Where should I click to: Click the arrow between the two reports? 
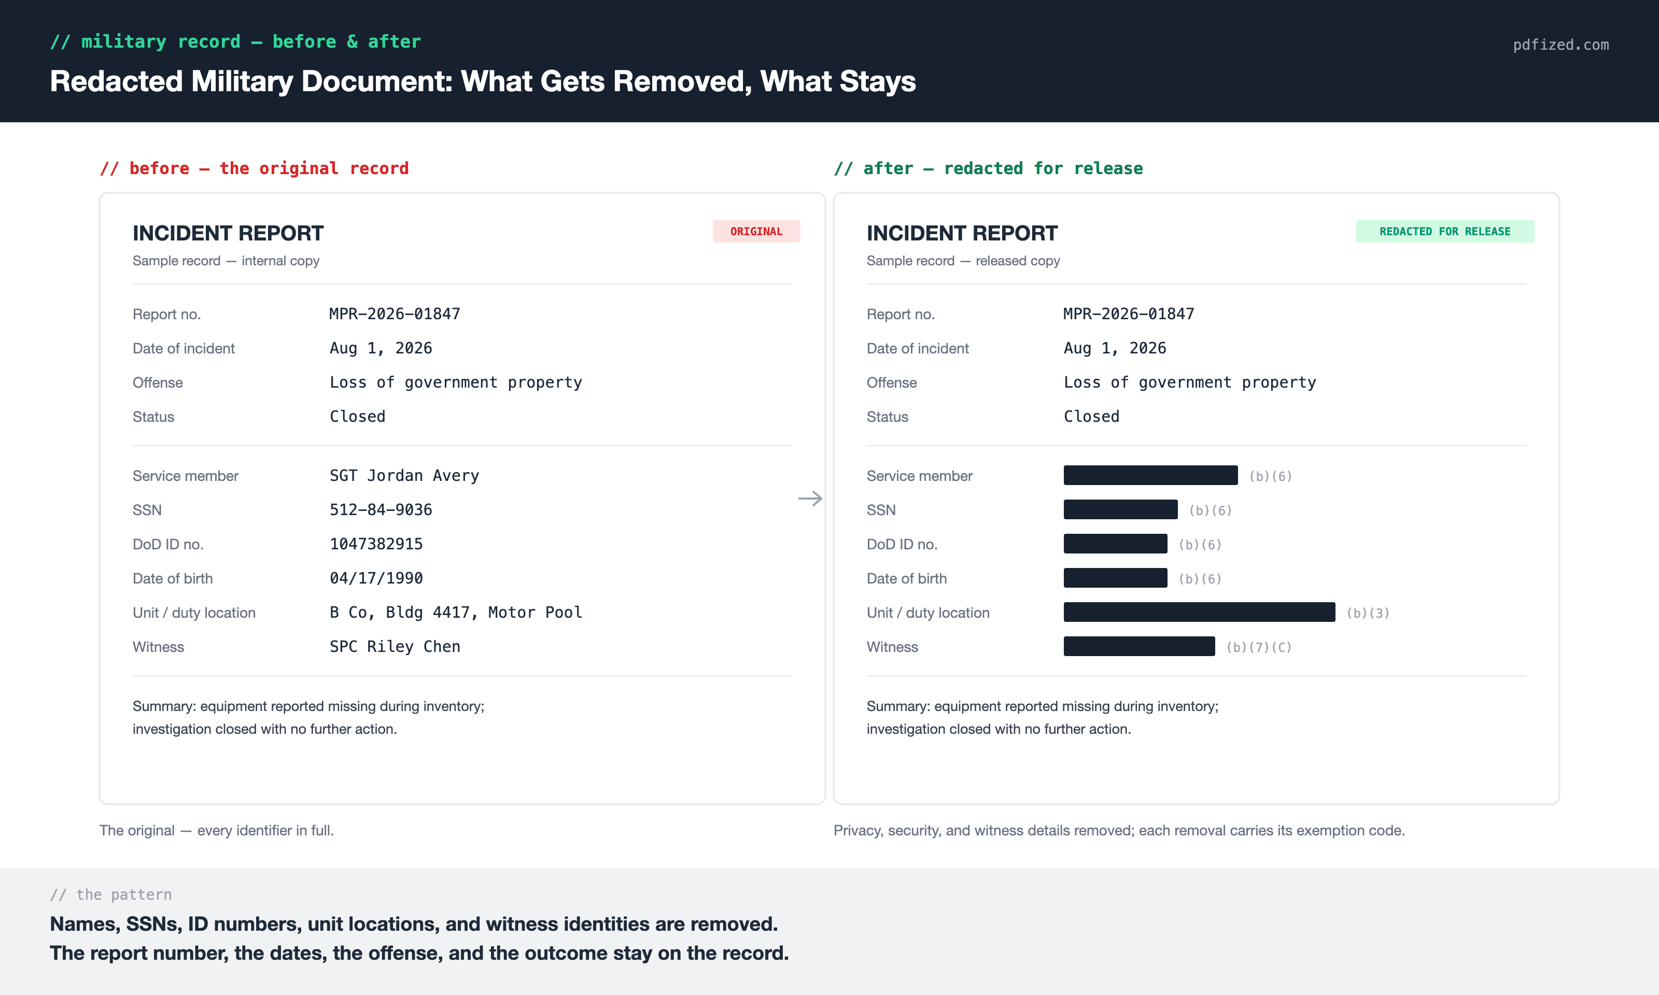tap(810, 498)
